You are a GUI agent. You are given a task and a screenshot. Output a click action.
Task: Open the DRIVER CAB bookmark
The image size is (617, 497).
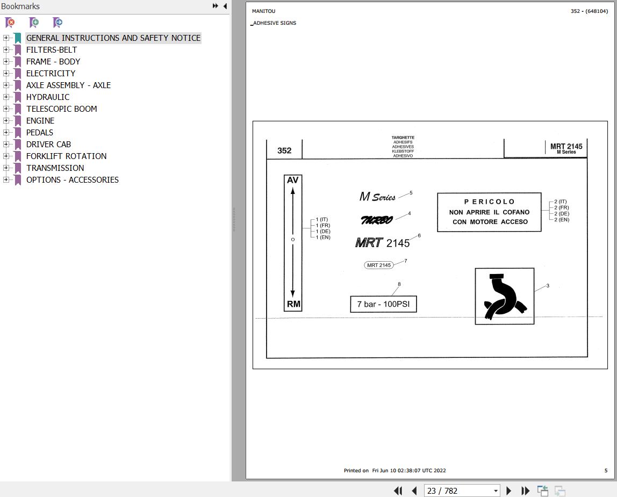[48, 145]
